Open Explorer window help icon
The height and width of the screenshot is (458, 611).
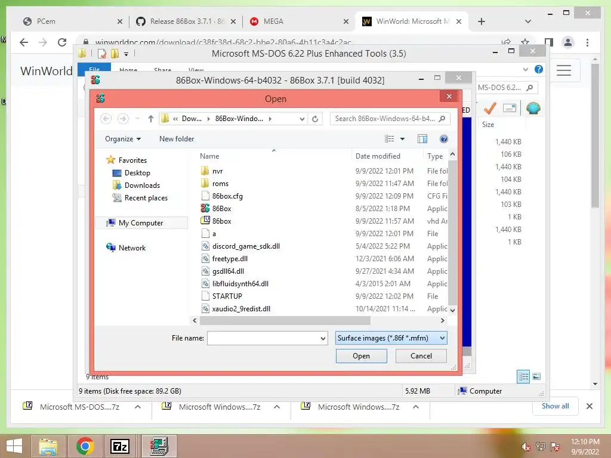[539, 69]
